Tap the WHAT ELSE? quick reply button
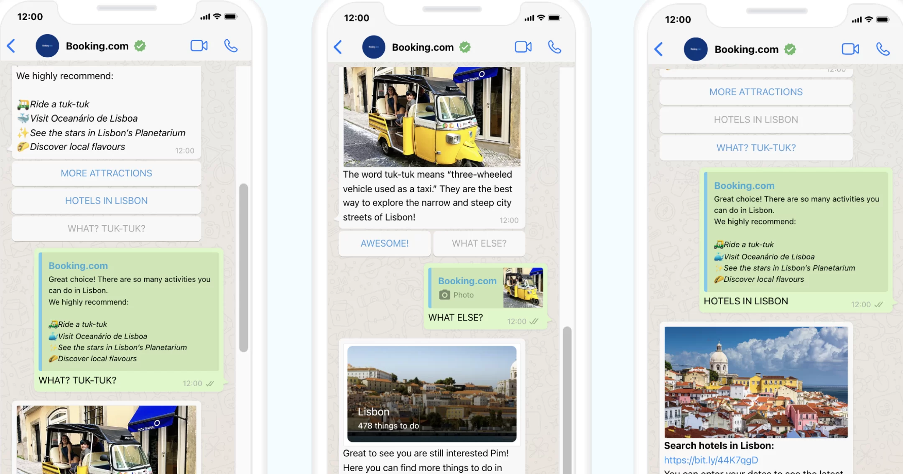Image resolution: width=903 pixels, height=474 pixels. pyautogui.click(x=479, y=243)
